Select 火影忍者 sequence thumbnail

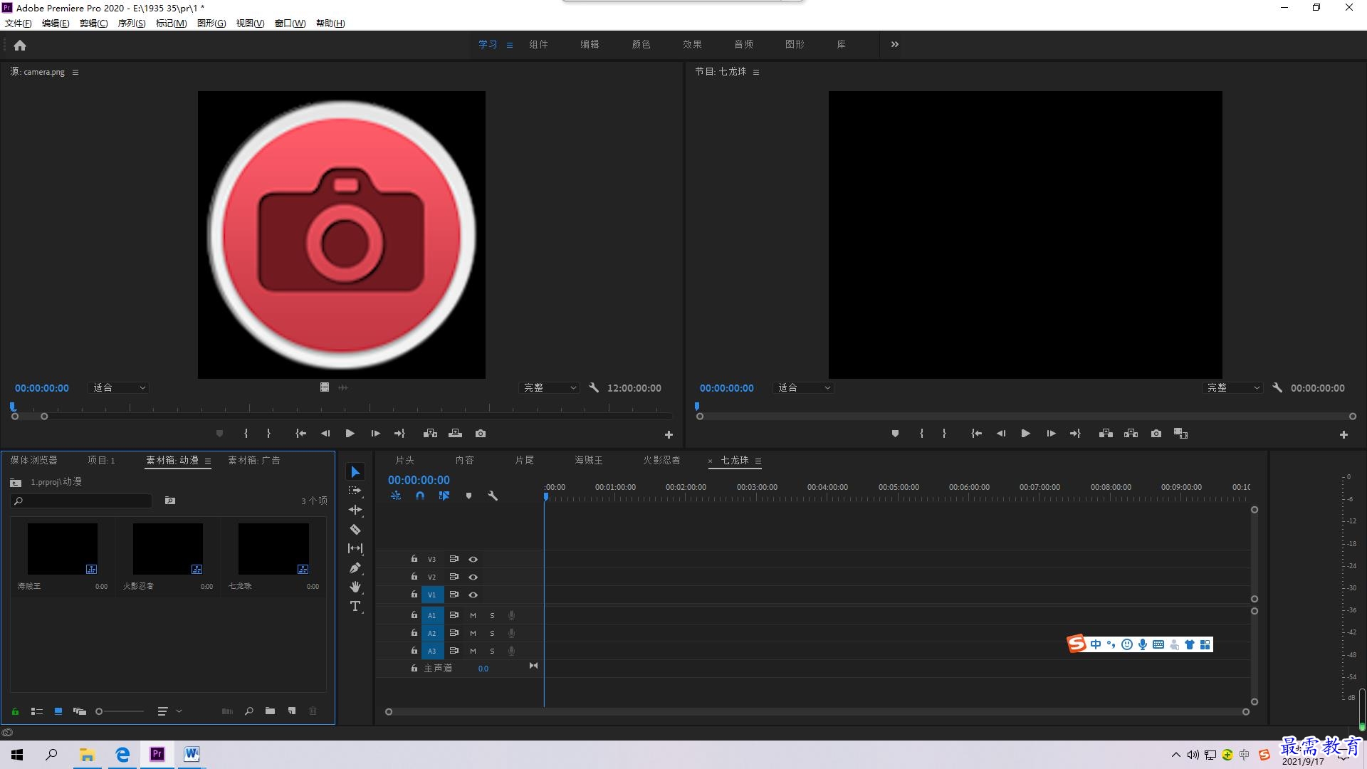click(168, 549)
